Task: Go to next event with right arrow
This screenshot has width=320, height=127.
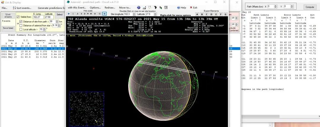Action: tap(104, 14)
